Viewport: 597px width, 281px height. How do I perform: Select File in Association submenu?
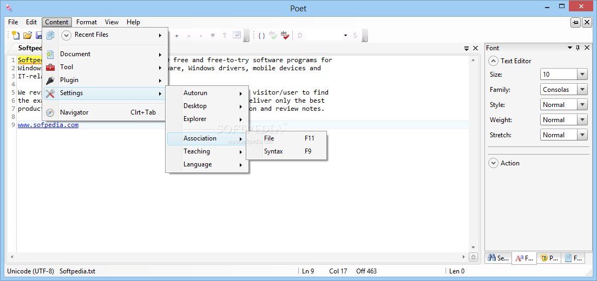point(286,139)
